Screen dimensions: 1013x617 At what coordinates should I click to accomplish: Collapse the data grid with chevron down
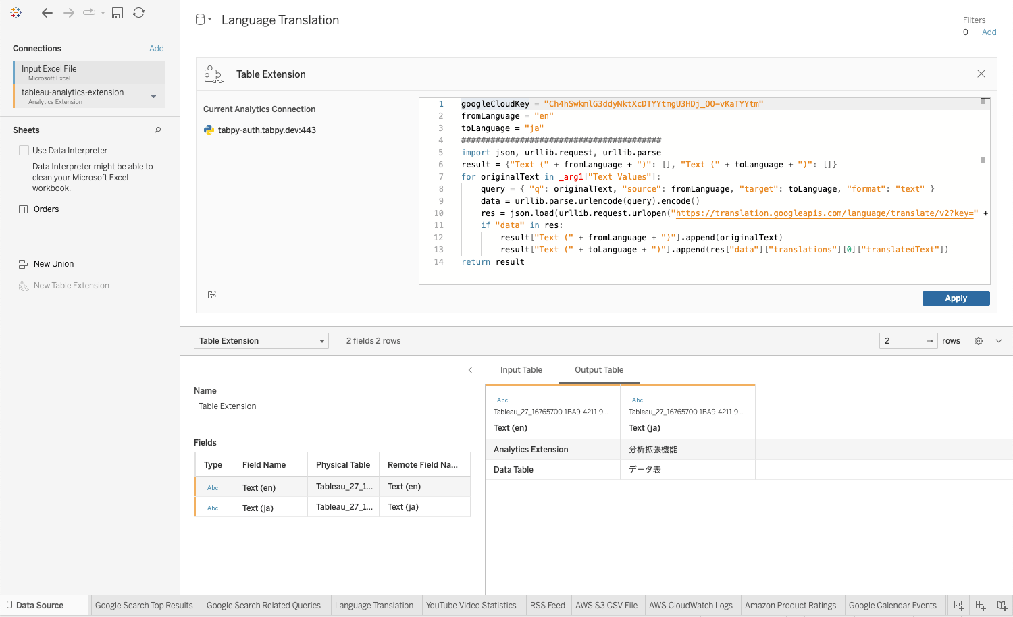pos(999,341)
